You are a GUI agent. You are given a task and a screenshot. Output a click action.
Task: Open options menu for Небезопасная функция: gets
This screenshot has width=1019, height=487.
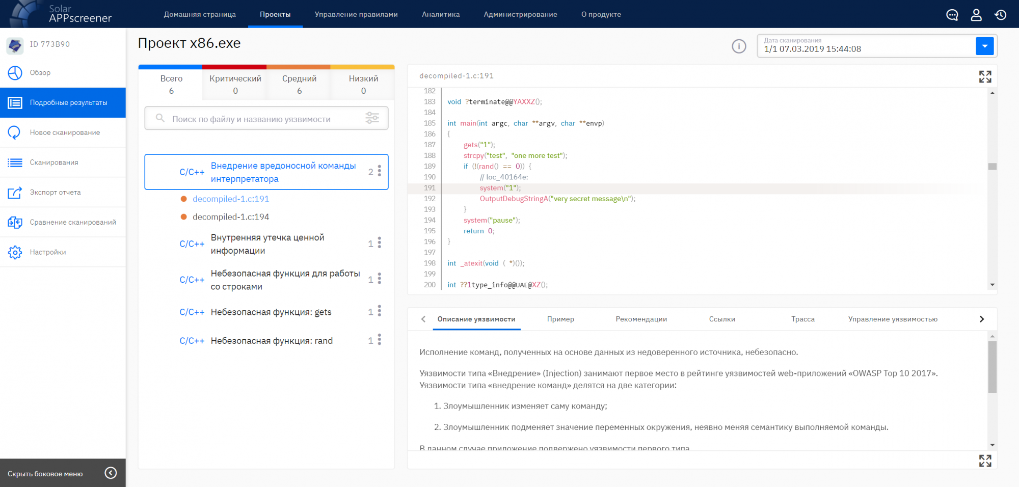(379, 311)
